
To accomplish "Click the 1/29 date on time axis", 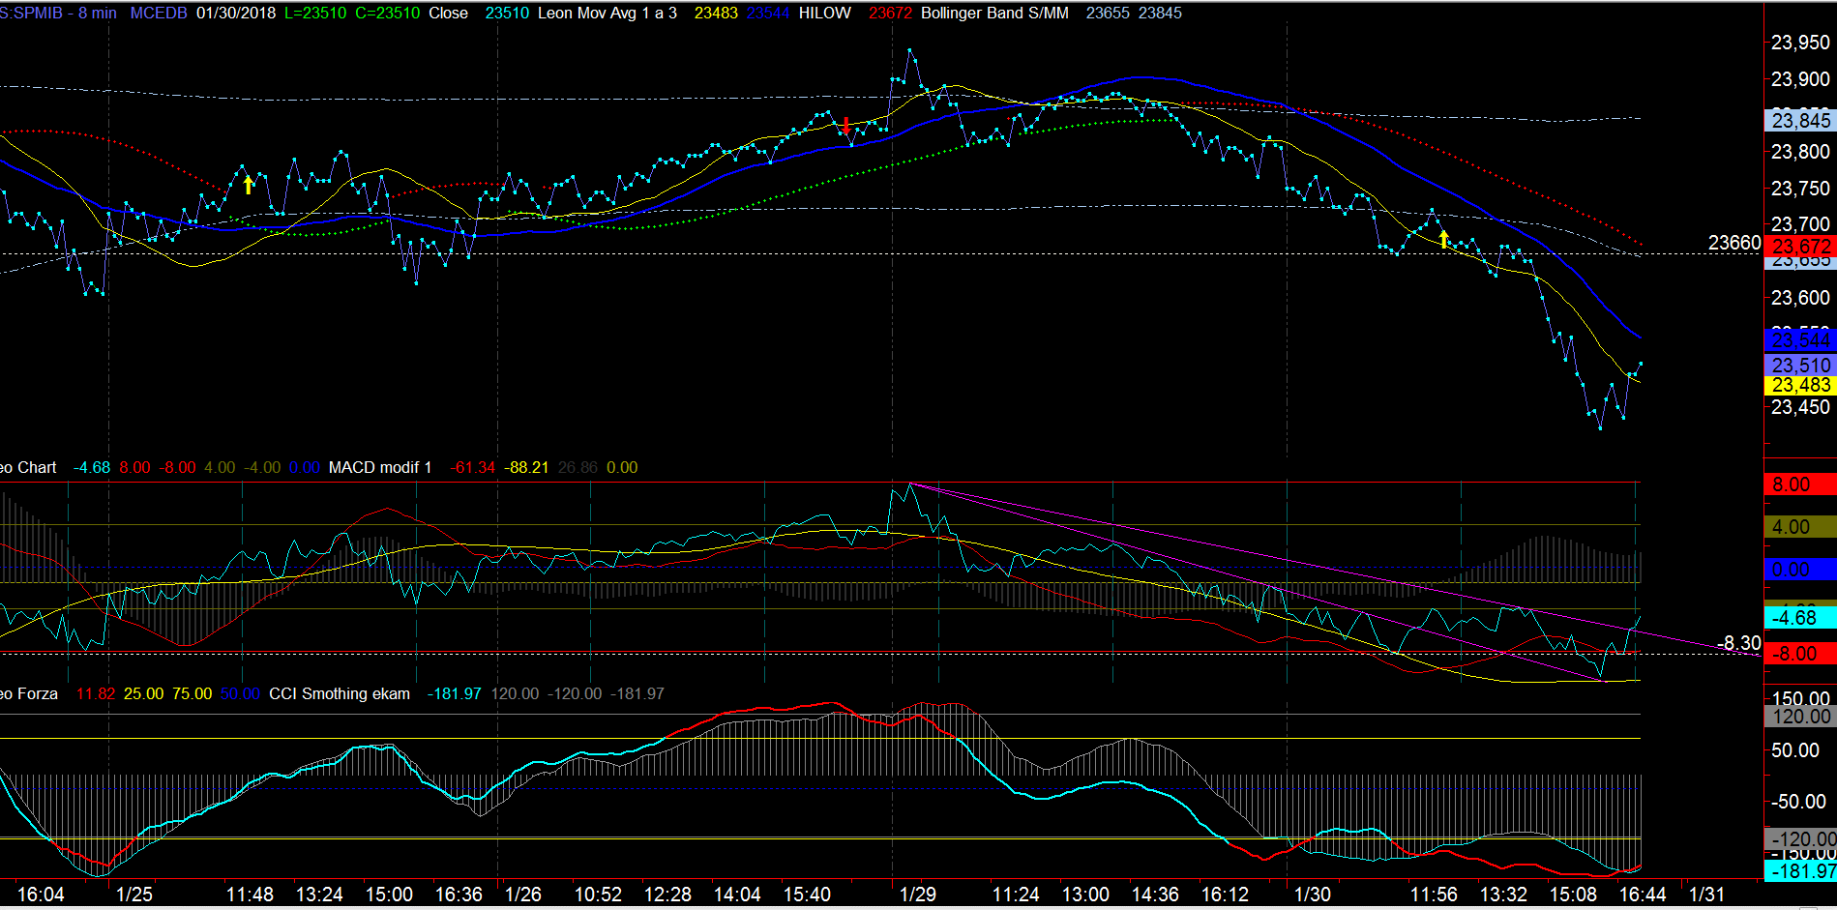I will coord(917,895).
